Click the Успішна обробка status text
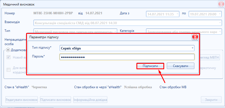 [x=138, y=87]
